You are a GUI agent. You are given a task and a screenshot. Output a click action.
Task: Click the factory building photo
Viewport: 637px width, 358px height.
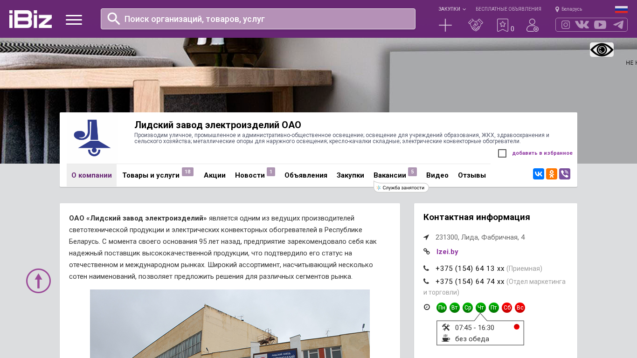[230, 324]
